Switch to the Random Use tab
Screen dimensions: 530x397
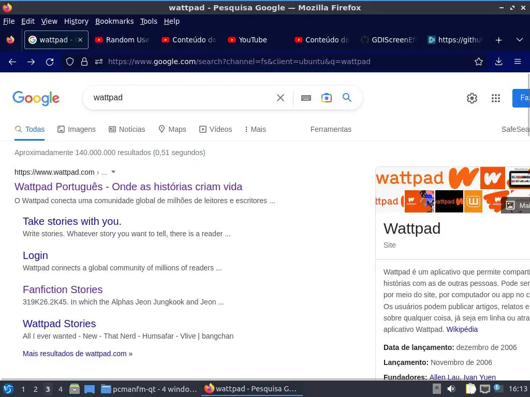pos(122,40)
